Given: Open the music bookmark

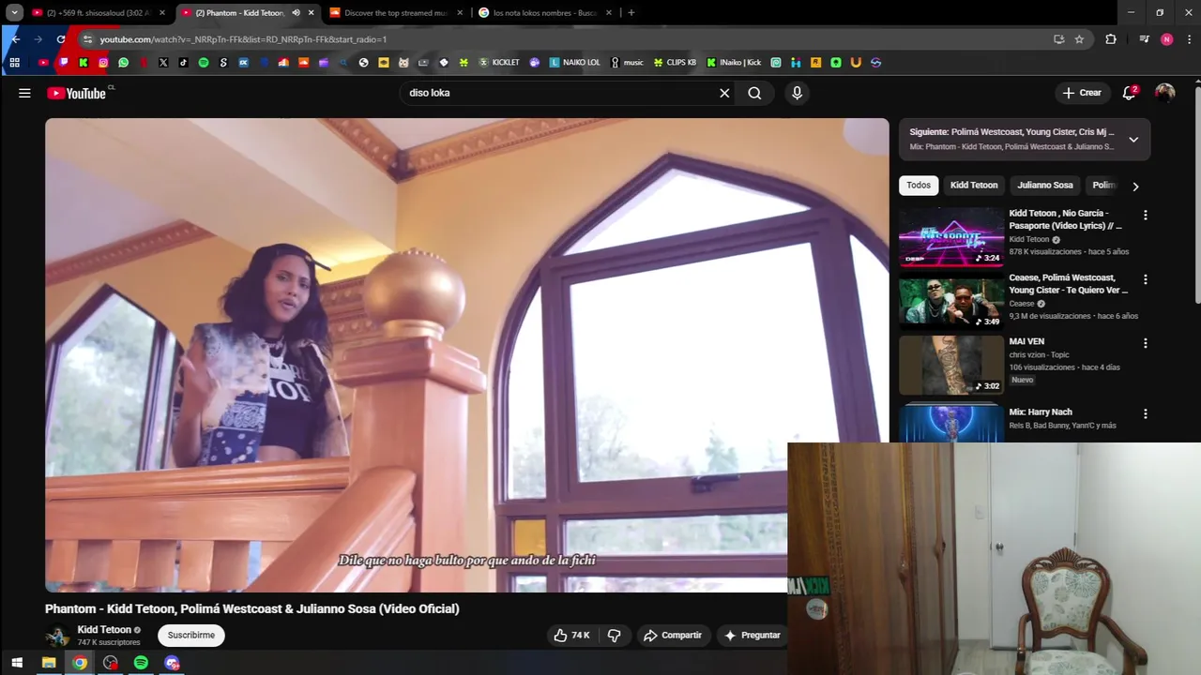Looking at the screenshot, I should [628, 63].
